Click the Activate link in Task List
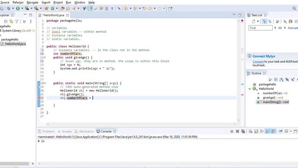The image size is (298, 168). (293, 28)
